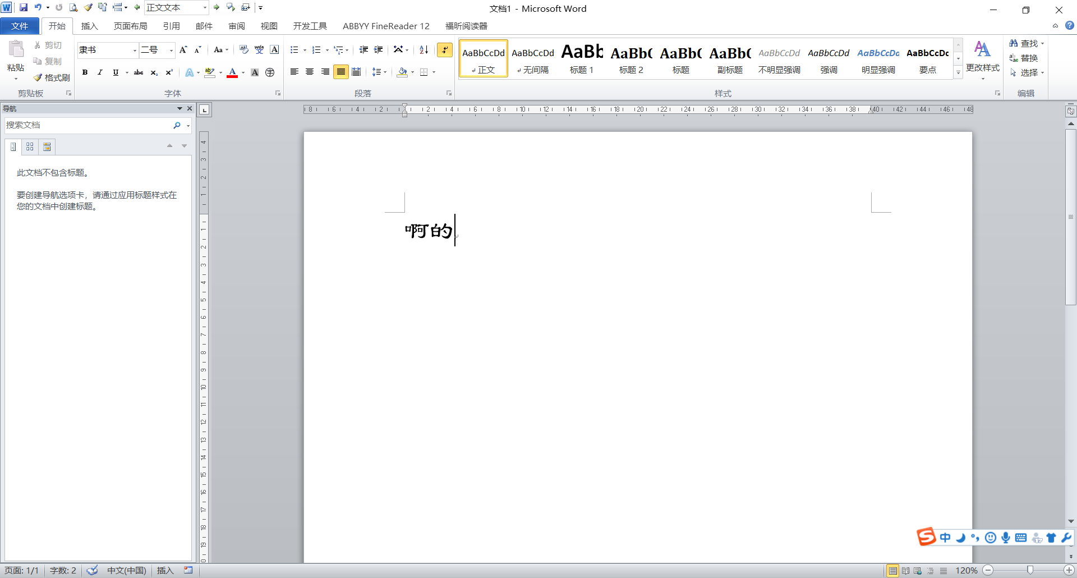
Task: Click the Clear Formatting icon
Action: (243, 50)
